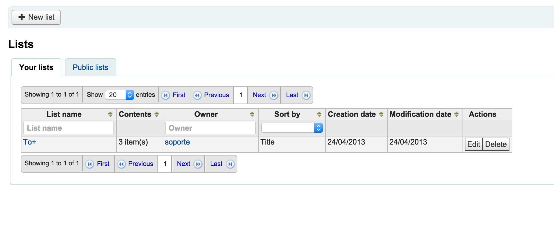Select the Your lists tab
Screen dimensions: 554x244
36,67
